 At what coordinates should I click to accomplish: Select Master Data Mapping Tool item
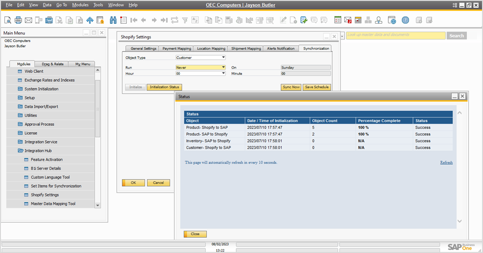click(x=53, y=204)
